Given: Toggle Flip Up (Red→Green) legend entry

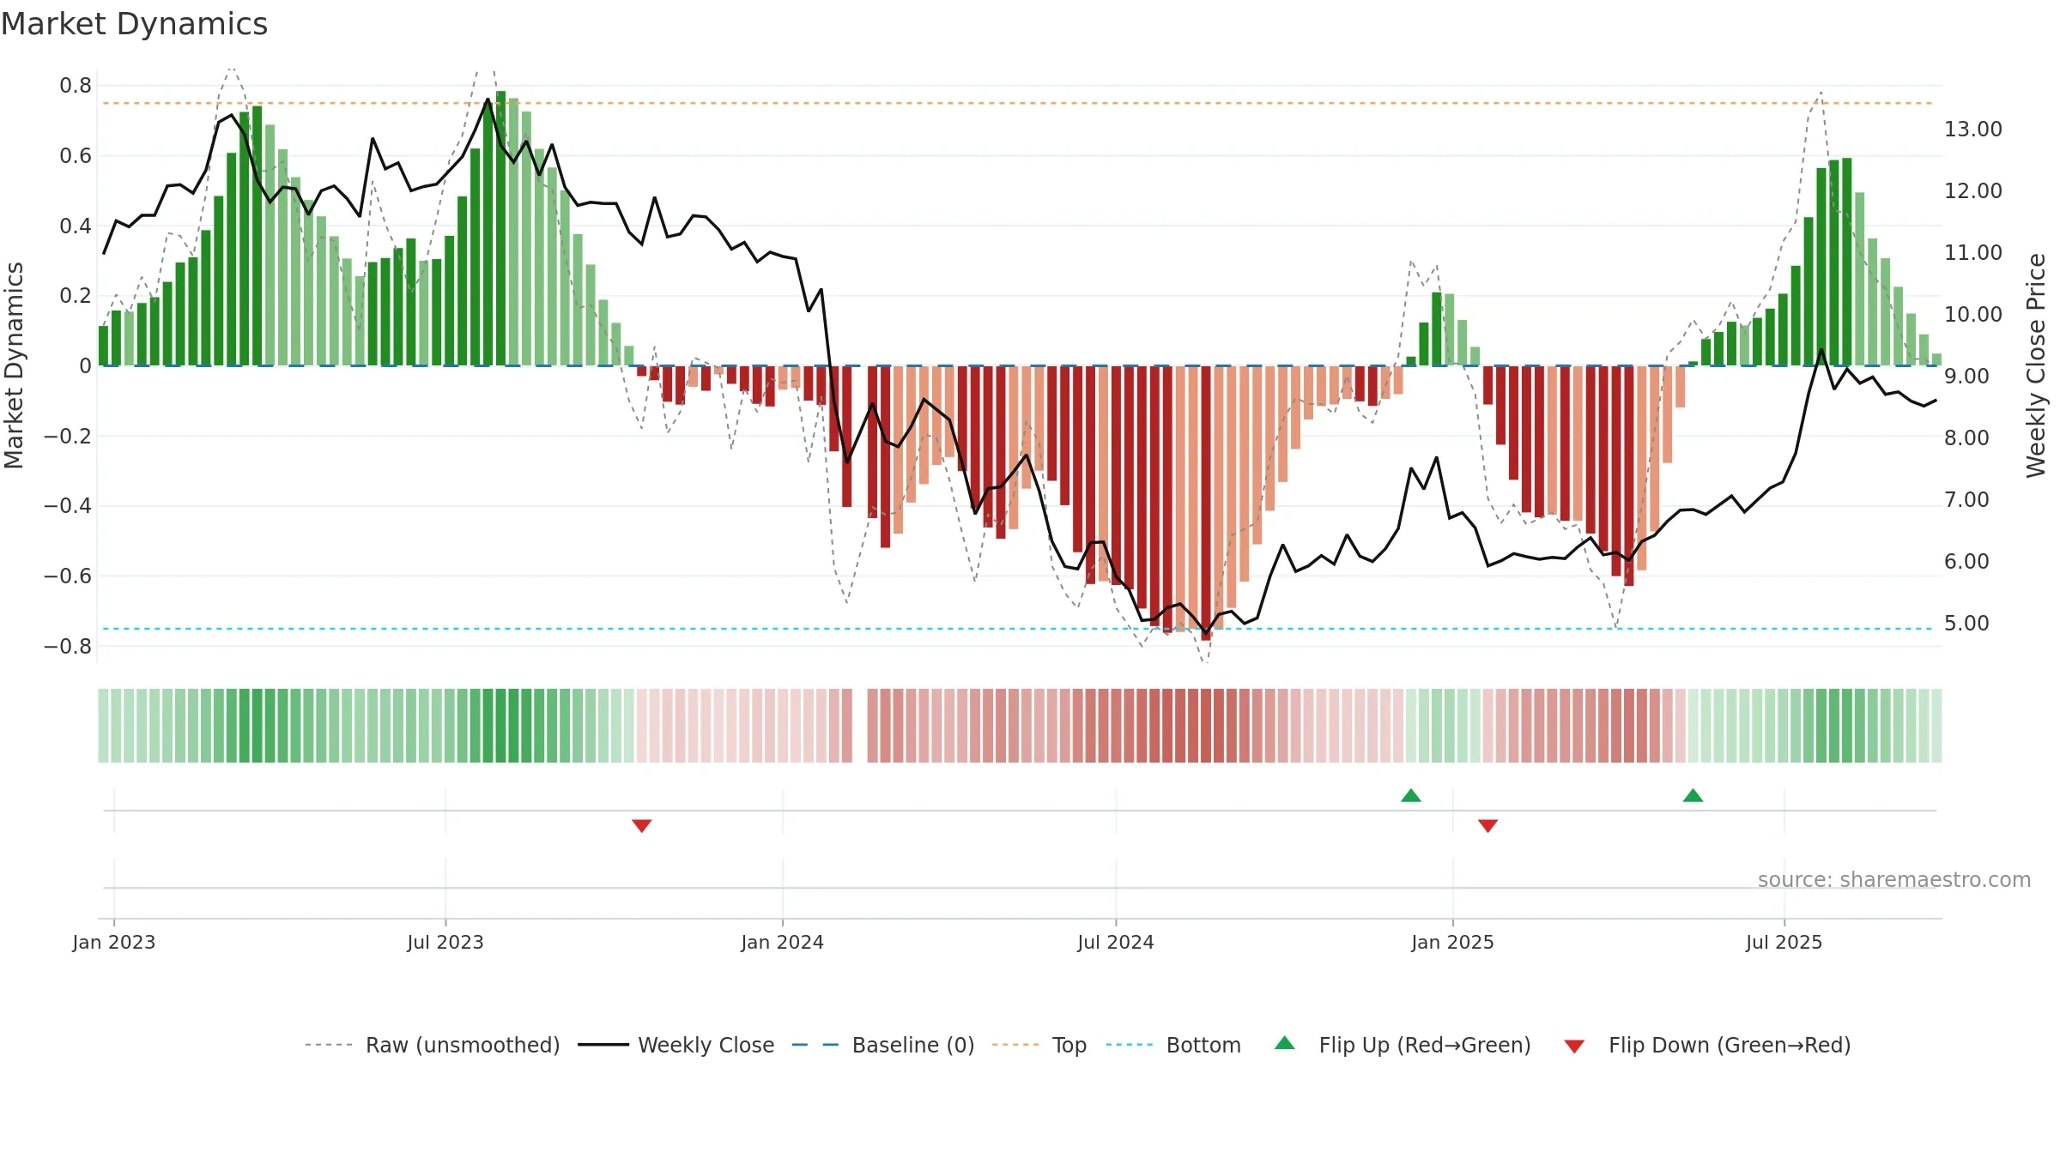Looking at the screenshot, I should 1403,1045.
